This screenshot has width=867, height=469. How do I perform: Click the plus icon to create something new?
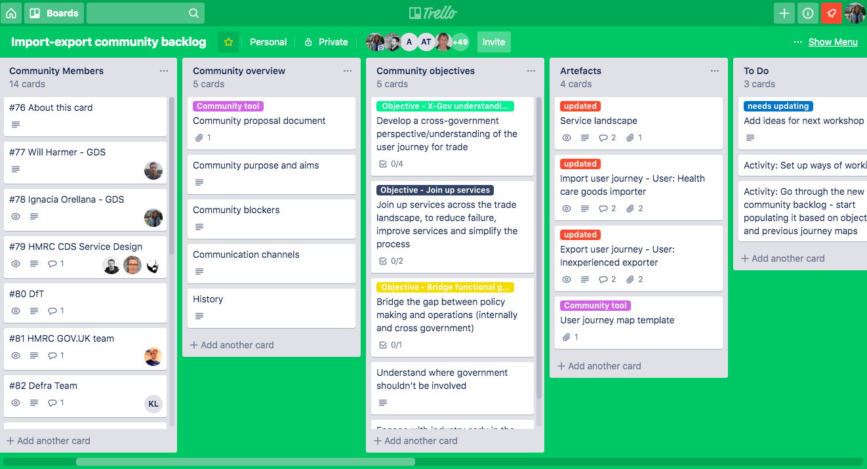(784, 13)
